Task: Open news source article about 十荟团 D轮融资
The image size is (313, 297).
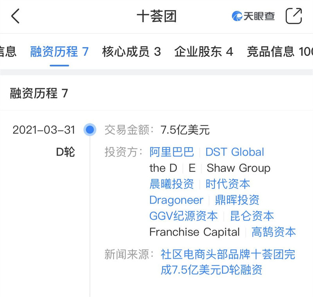Action: point(228,262)
